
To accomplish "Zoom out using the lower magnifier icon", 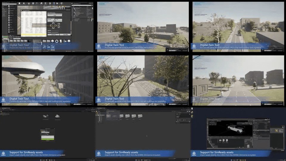I will click(59, 27).
